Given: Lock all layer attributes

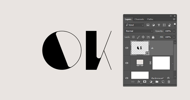Looking at the screenshot, I should 153,37.
